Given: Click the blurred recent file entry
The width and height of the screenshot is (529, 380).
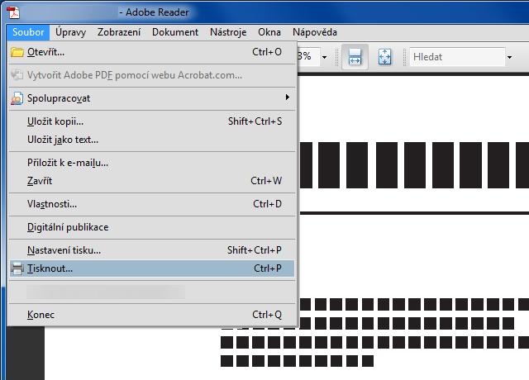Looking at the screenshot, I should click(152, 292).
